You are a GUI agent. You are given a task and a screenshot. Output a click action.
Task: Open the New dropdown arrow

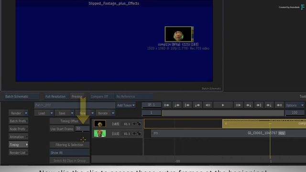pos(92,113)
